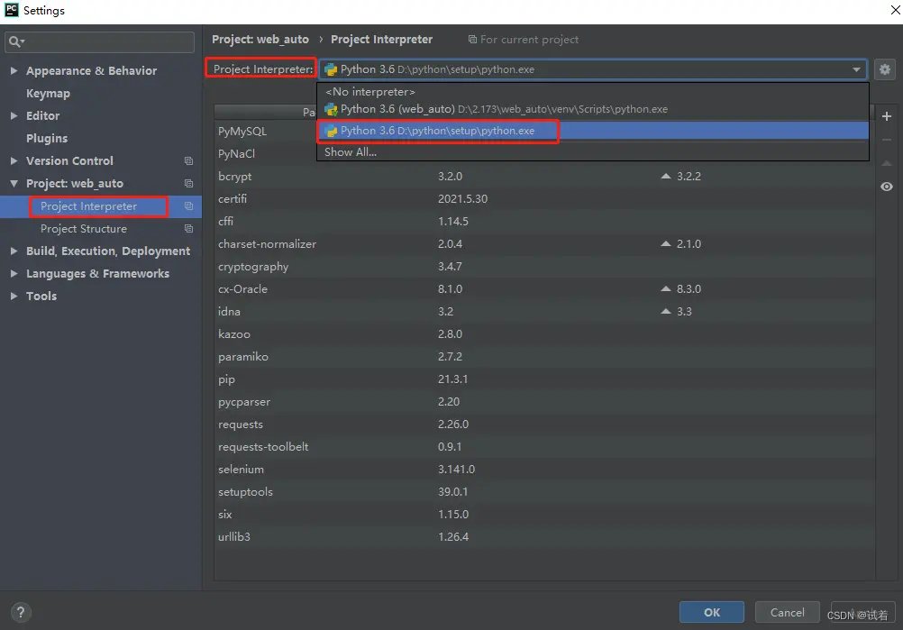This screenshot has width=903, height=630.
Task: Click the settings search field
Action: pos(99,41)
